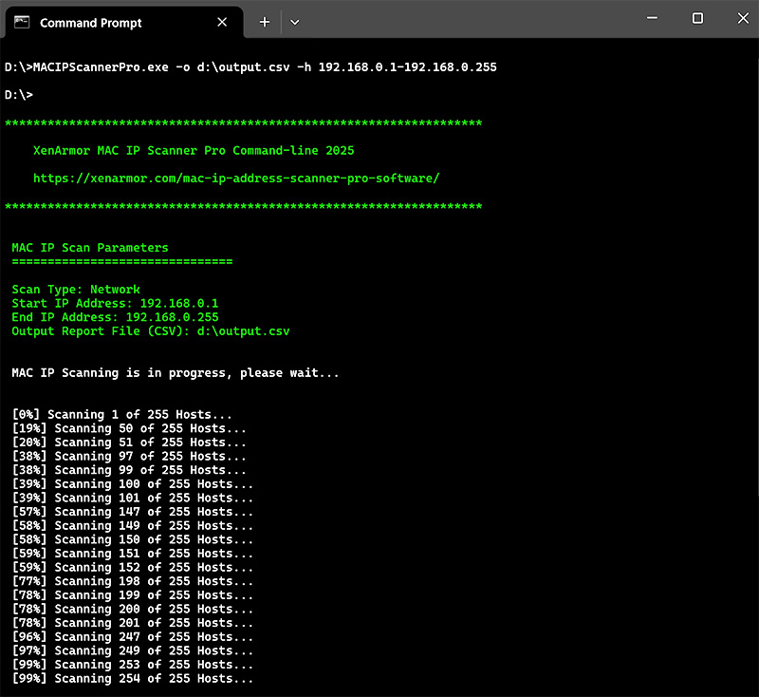Click End IP Address: 192.168.0.255 line
Image resolution: width=759 pixels, height=697 pixels.
click(115, 317)
